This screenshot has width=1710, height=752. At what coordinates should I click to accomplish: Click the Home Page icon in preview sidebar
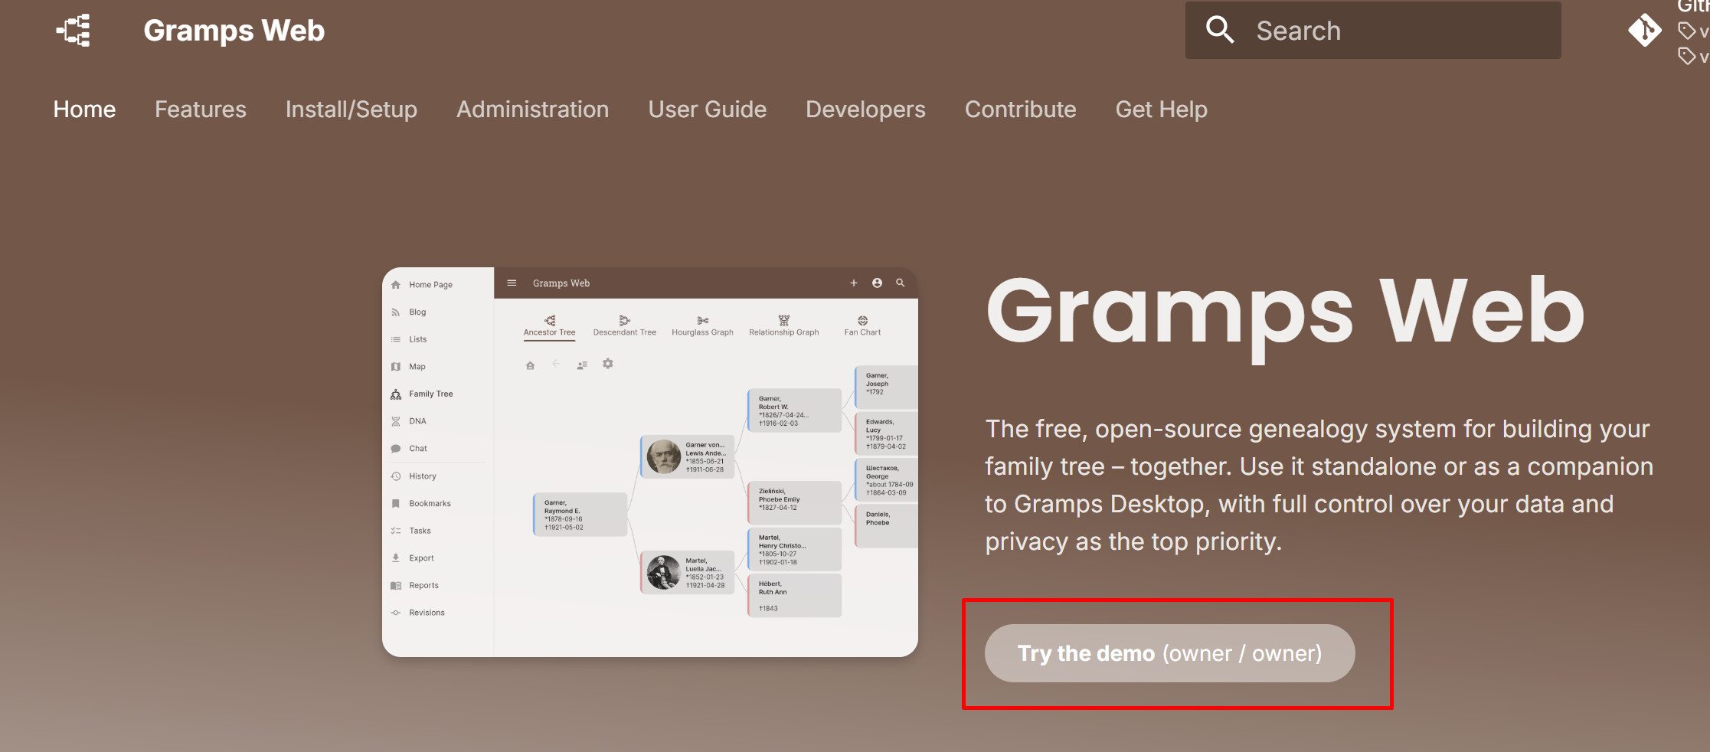click(396, 285)
